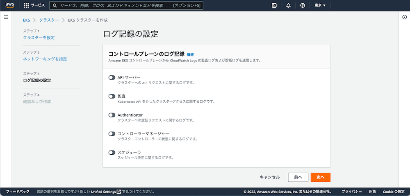410x196 pixels.
Task: Expand the hamburger side navigation menu
Action: point(6,17)
